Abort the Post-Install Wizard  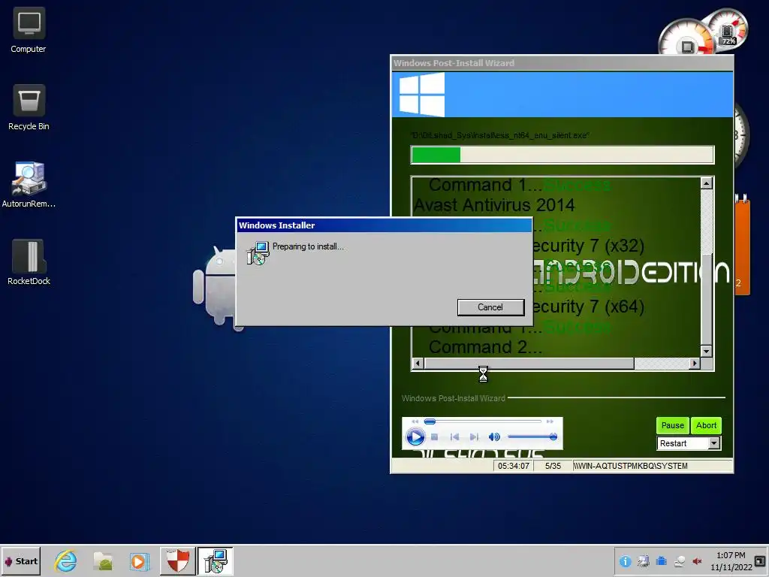[706, 425]
